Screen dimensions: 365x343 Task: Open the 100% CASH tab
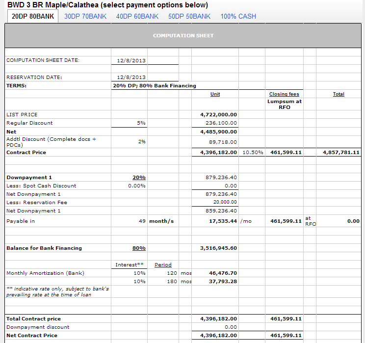pyautogui.click(x=238, y=16)
